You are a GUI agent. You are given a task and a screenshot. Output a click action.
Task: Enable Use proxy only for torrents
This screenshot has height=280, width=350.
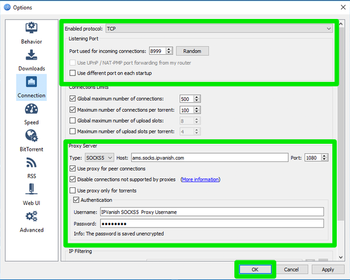tap(73, 190)
